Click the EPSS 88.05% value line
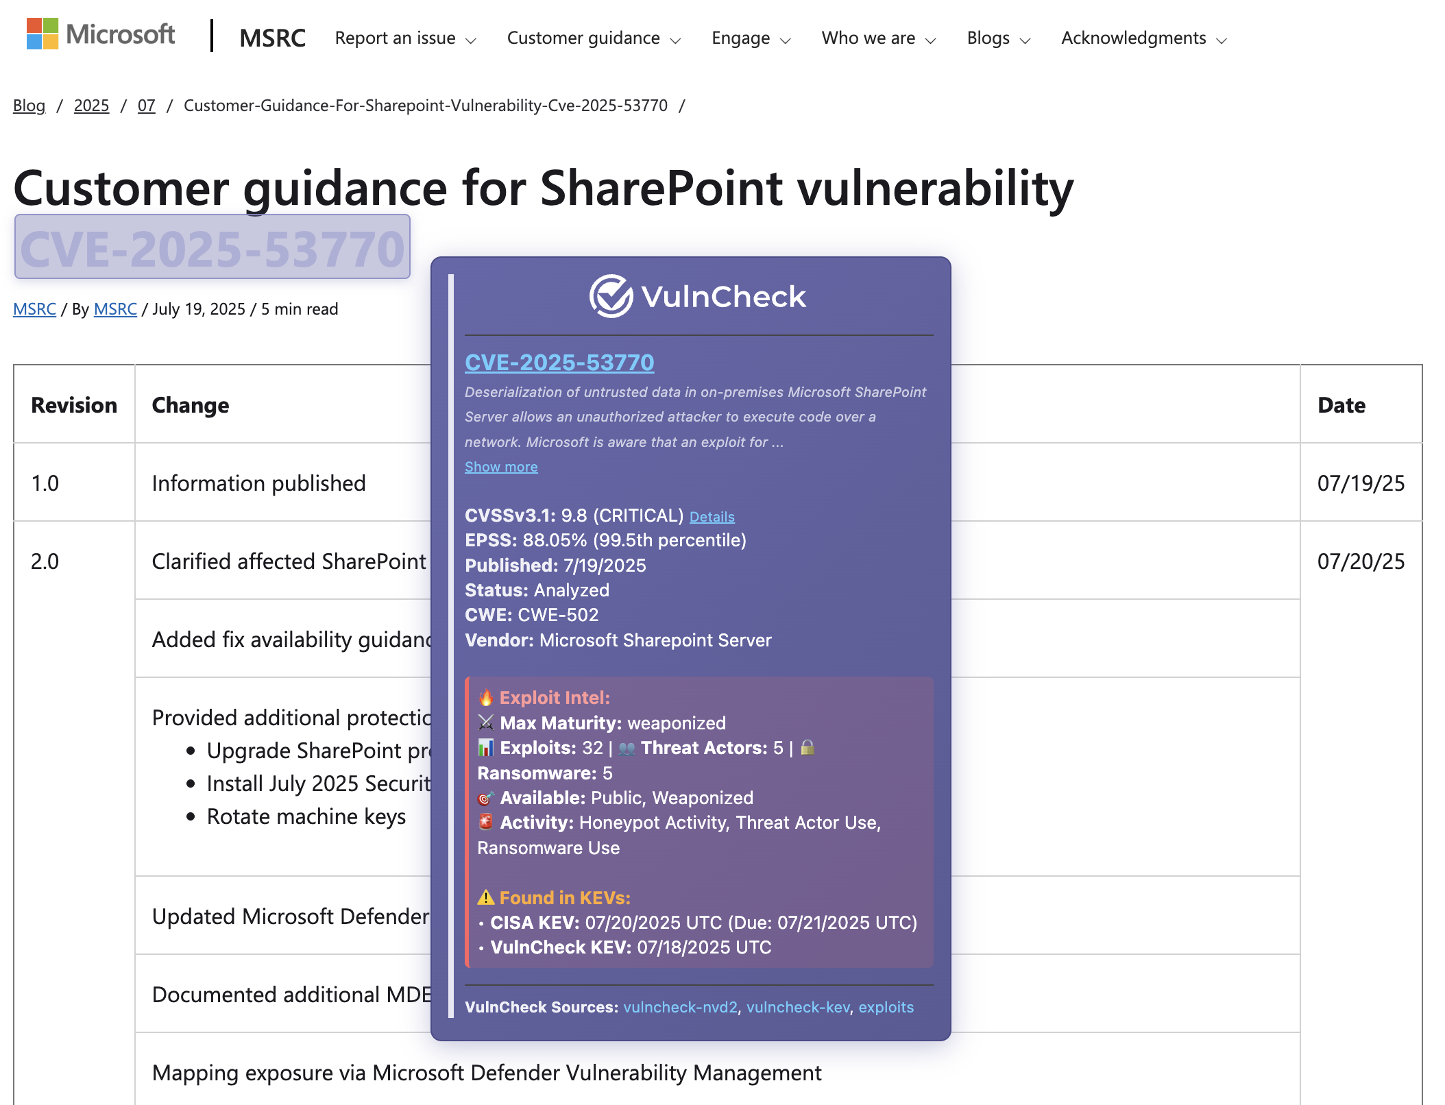This screenshot has width=1445, height=1105. [605, 540]
